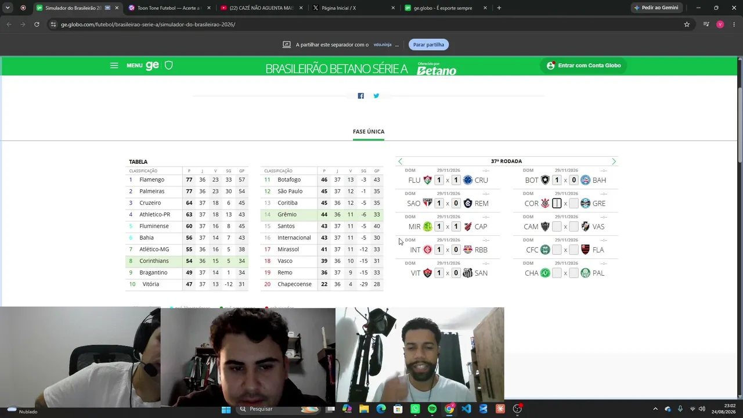The image size is (743, 418).
Task: Click Entrar com Conta Globo
Action: click(584, 66)
